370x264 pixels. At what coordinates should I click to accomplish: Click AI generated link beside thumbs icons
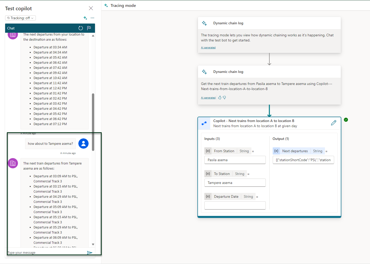(208, 98)
